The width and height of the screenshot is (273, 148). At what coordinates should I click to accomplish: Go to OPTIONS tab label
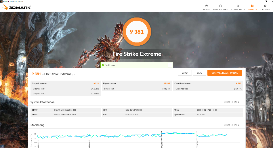click(265, 9)
